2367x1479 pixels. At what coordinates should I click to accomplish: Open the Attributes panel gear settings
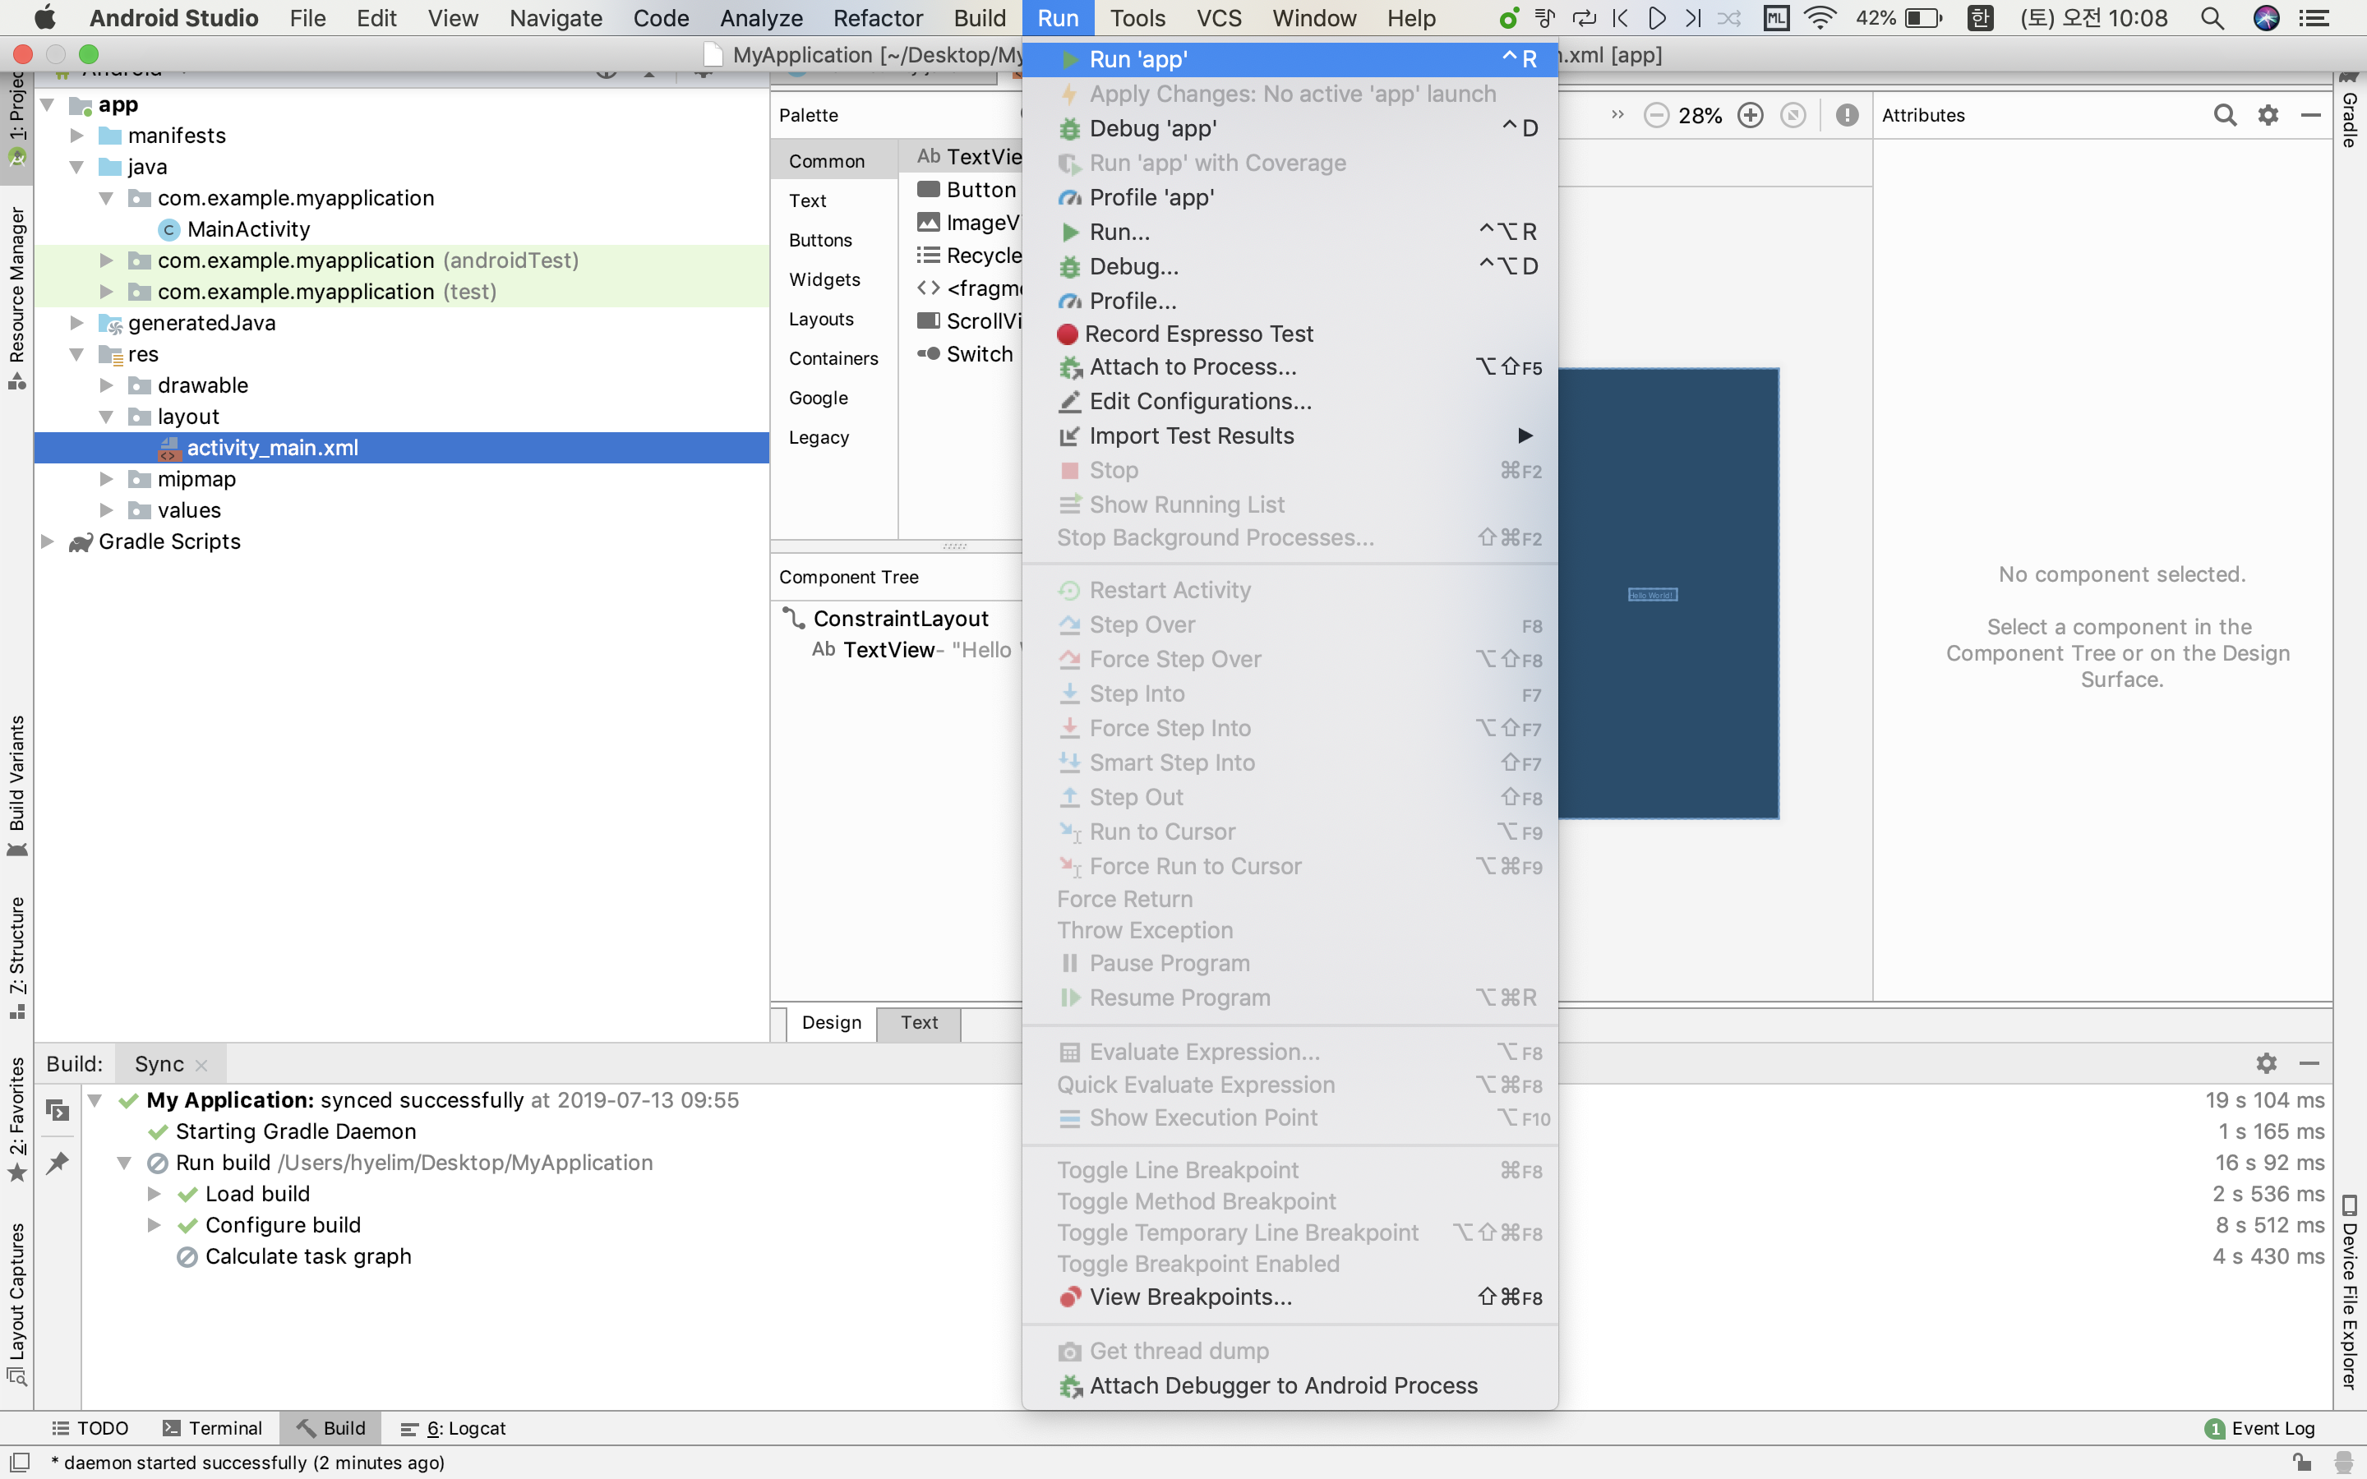click(2268, 115)
